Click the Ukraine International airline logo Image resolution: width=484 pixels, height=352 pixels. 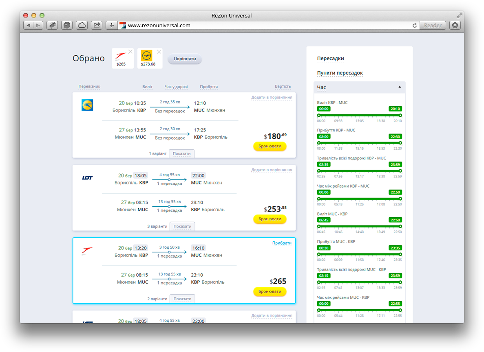coord(87,105)
